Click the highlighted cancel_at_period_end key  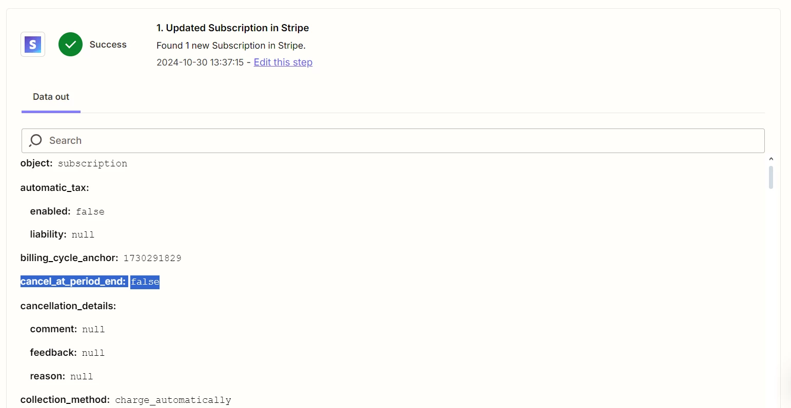pyautogui.click(x=73, y=282)
